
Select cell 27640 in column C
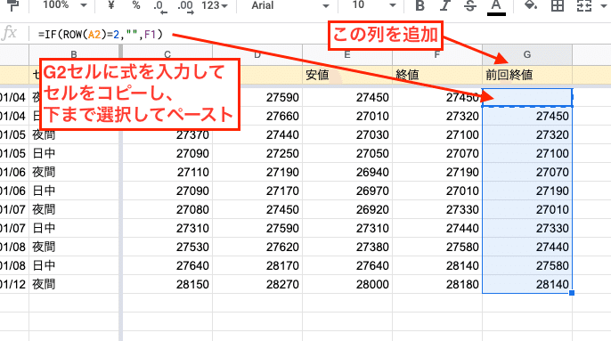point(167,266)
